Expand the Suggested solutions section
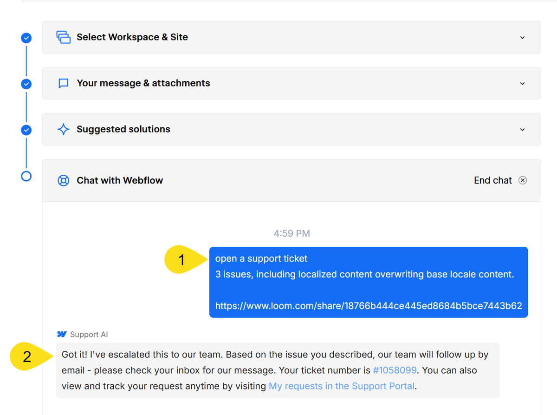 (x=522, y=129)
